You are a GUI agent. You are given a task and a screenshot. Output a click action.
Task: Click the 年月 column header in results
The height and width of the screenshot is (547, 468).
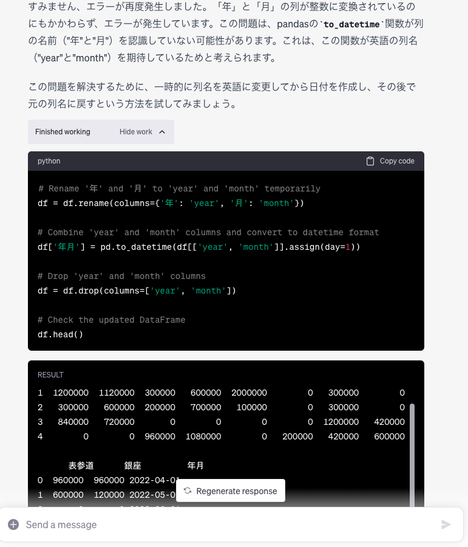[x=195, y=466]
